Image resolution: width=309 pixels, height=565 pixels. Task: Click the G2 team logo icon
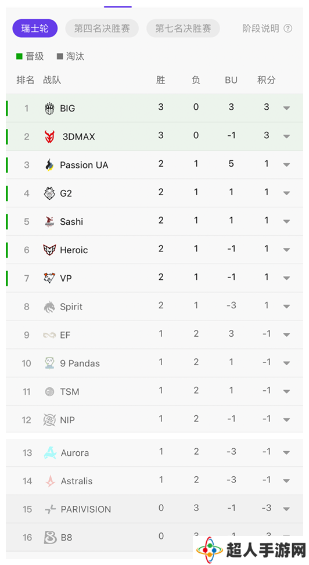pos(49,193)
